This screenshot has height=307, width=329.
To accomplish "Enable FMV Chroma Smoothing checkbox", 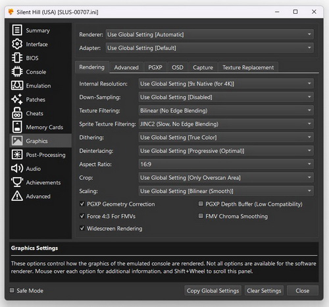I will (201, 216).
